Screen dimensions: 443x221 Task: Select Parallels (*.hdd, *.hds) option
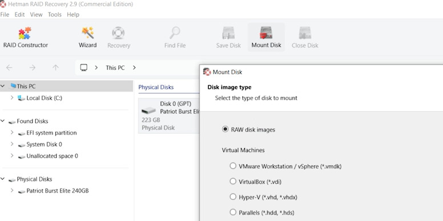(233, 212)
